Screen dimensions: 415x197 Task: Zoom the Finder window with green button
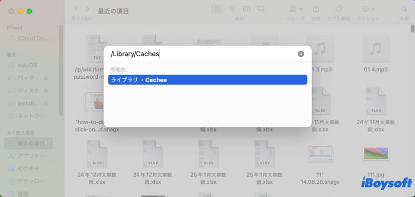pos(29,11)
